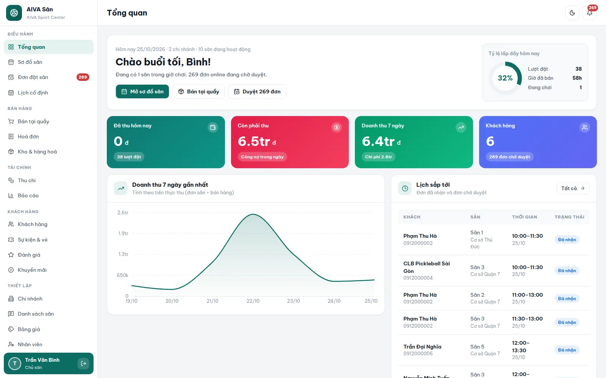Screen dimensions: 606x378
Task: Open Tổng quan in sidebar
Action: (x=48, y=47)
